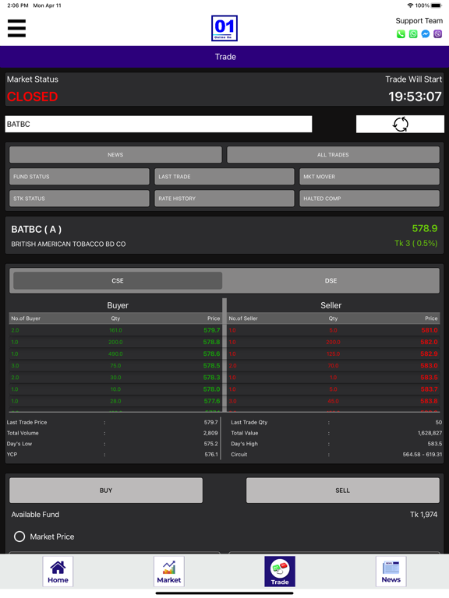Open Messenger support chat icon
449x598 pixels.
[426, 34]
